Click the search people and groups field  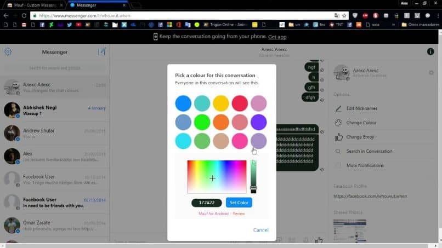pyautogui.click(x=55, y=68)
